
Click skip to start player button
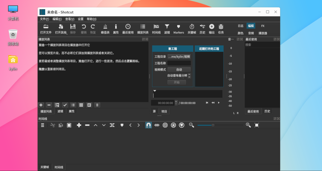pos(207,103)
